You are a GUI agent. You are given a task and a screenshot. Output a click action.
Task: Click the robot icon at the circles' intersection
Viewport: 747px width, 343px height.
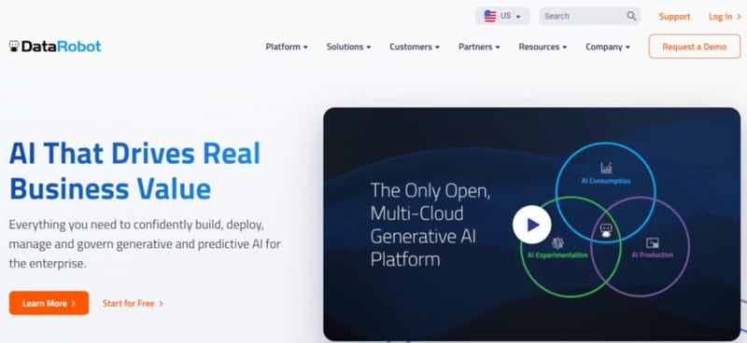(x=605, y=231)
